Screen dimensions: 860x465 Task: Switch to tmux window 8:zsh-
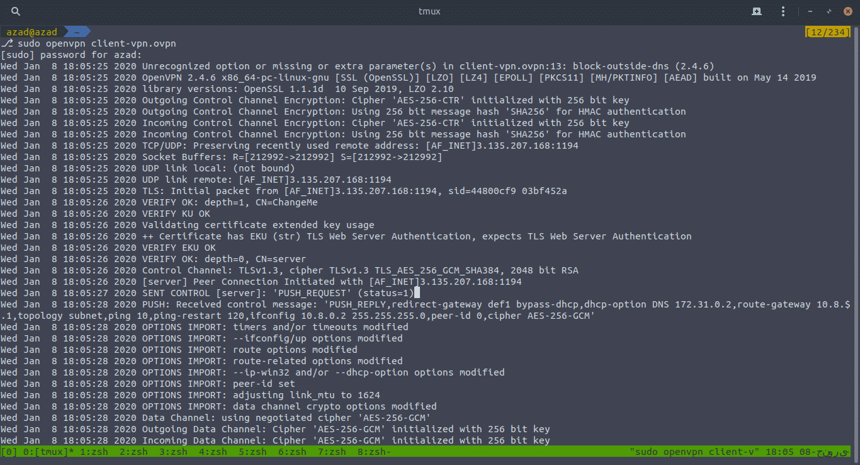(375, 452)
